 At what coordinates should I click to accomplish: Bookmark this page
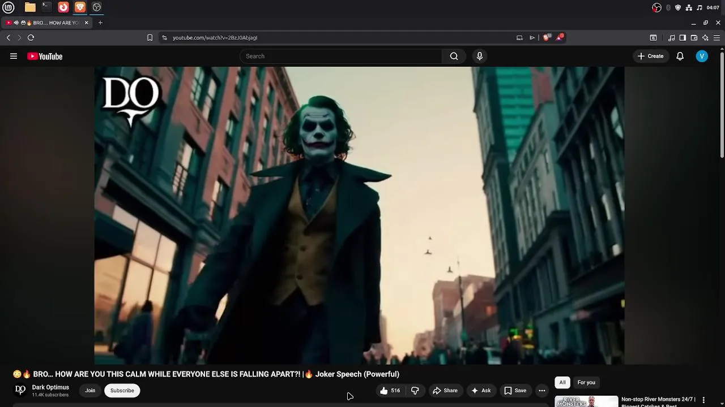[x=150, y=38]
